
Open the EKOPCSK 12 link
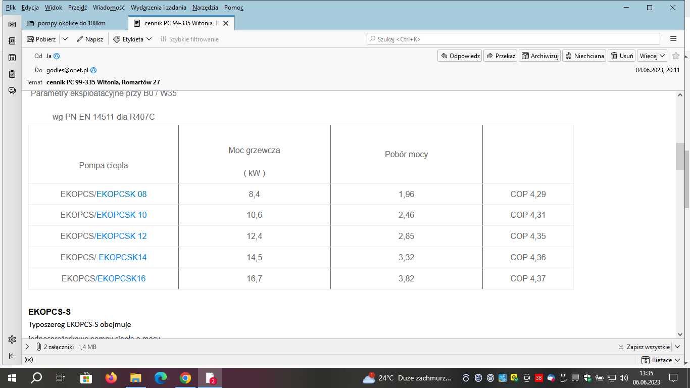[121, 236]
